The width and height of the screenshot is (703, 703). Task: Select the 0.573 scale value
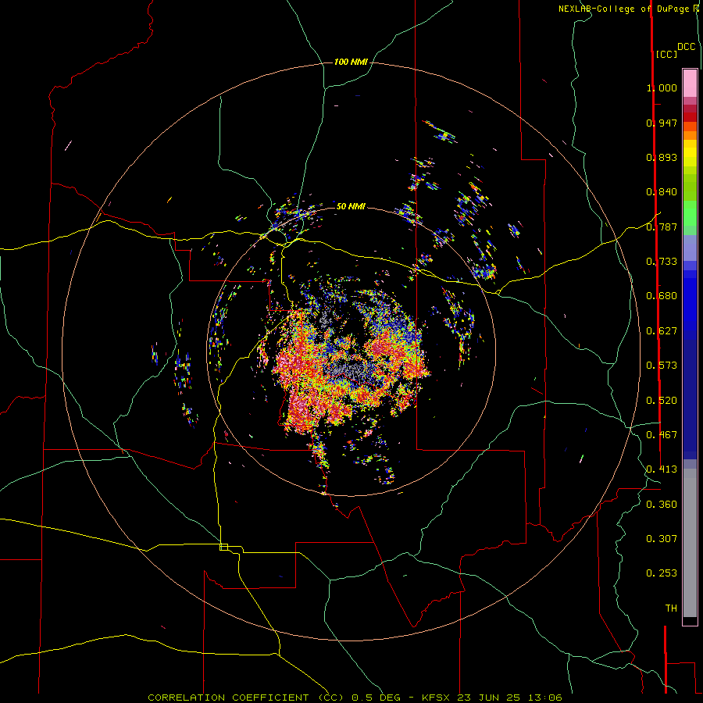[662, 366]
